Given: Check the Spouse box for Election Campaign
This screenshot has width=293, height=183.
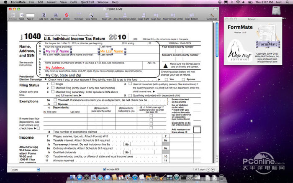Looking at the screenshot, I should pyautogui.click(x=183, y=79).
